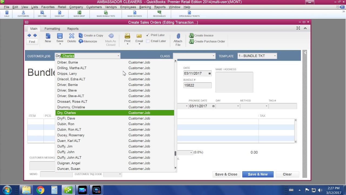Open Google Chrome from the taskbar
Viewport: 346px width, 195px height.
coord(40,190)
